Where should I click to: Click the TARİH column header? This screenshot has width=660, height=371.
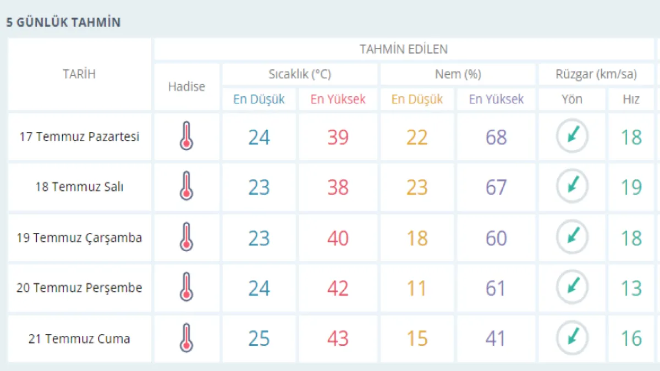[x=79, y=74]
